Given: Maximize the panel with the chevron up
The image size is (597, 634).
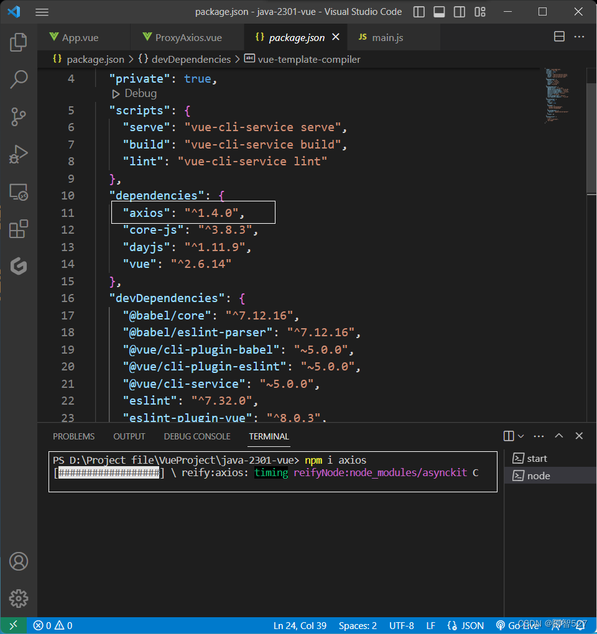Looking at the screenshot, I should 559,436.
